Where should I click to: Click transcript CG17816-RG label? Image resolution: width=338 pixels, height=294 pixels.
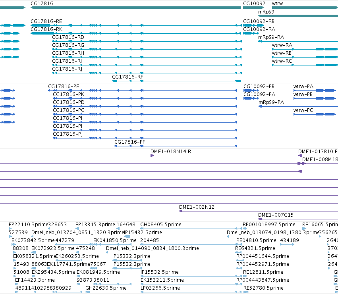click(x=68, y=45)
